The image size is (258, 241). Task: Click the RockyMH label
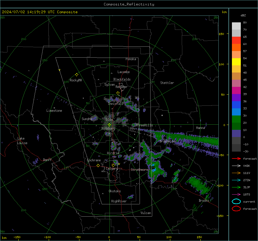pyautogui.click(x=76, y=80)
